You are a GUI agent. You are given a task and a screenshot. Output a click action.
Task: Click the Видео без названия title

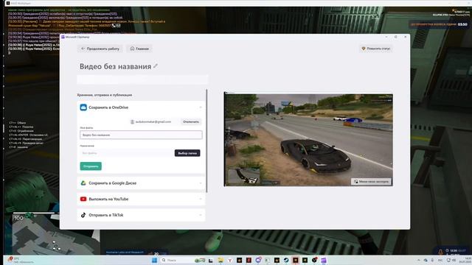click(115, 66)
